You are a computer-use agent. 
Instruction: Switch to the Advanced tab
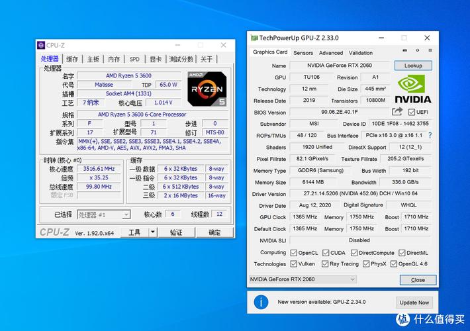(331, 53)
